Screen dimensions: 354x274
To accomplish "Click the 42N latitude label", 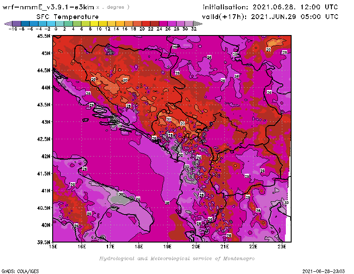I will coord(46,157).
